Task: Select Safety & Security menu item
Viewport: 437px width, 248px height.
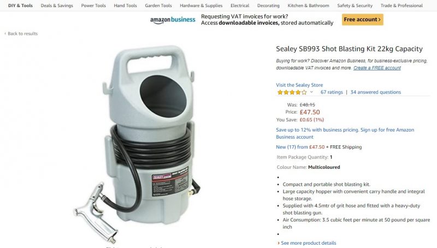Action: point(355,5)
